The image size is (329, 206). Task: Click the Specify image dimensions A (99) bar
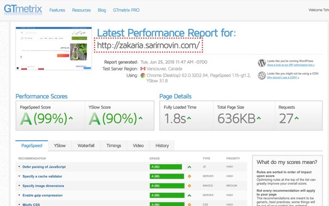pos(167,185)
